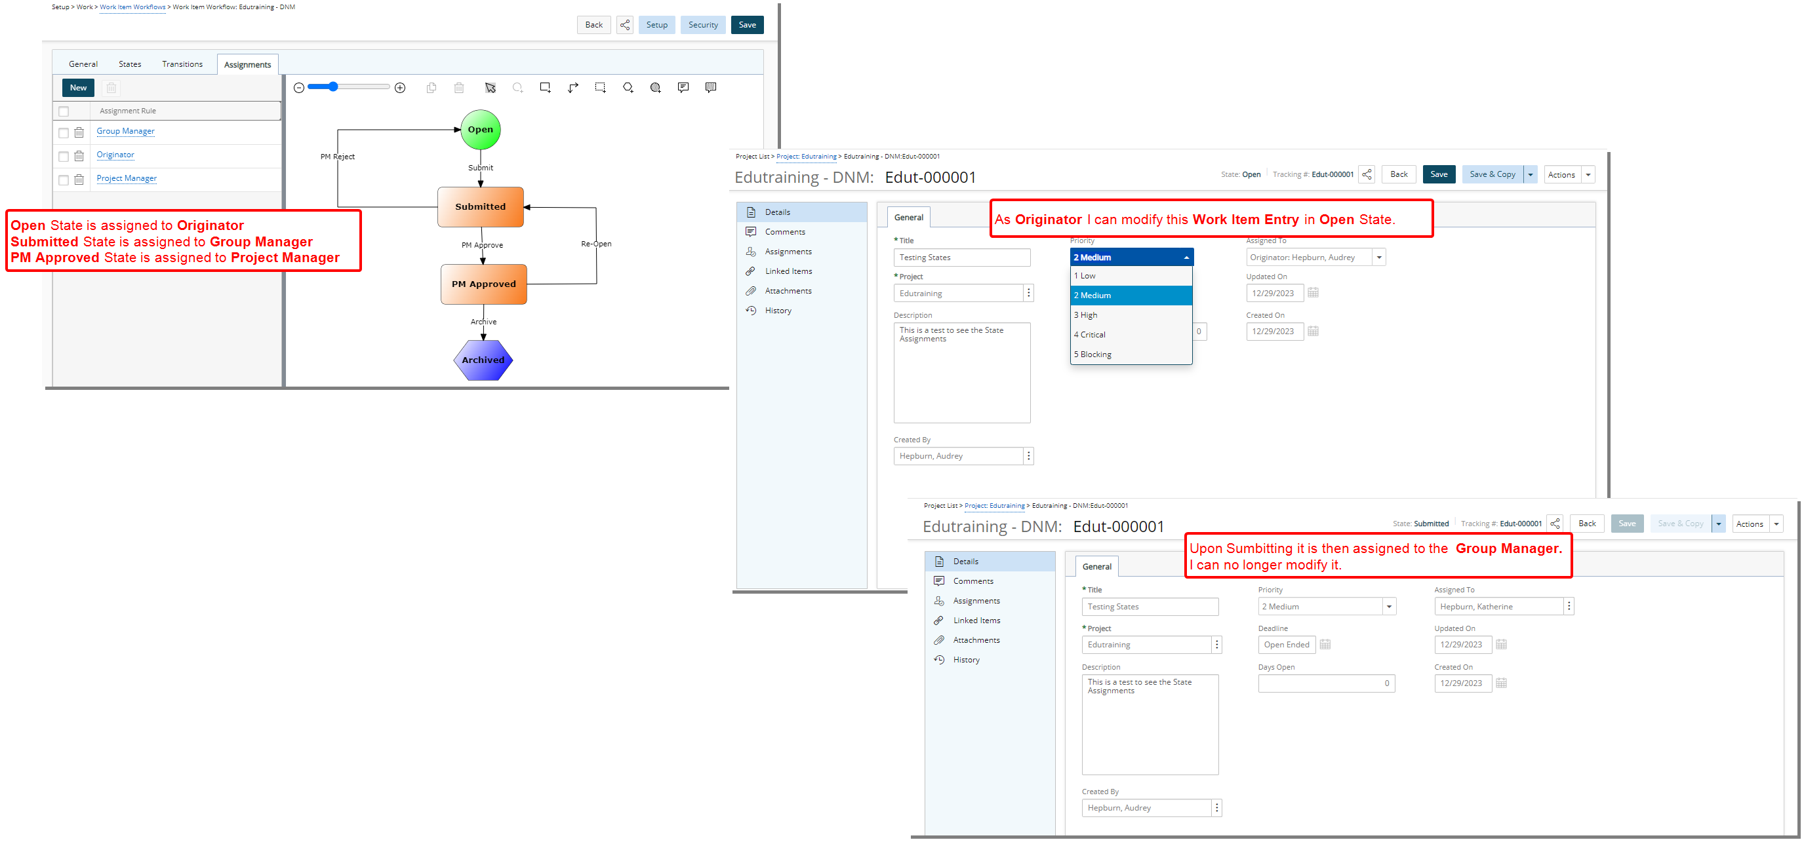Select the dashed rectangle add tool
The width and height of the screenshot is (1804, 842).
[600, 88]
